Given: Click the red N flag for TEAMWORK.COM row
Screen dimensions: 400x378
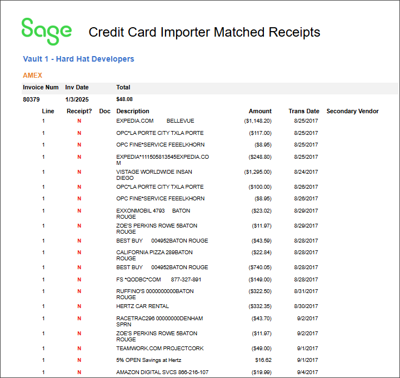Looking at the screenshot, I should (x=79, y=349).
